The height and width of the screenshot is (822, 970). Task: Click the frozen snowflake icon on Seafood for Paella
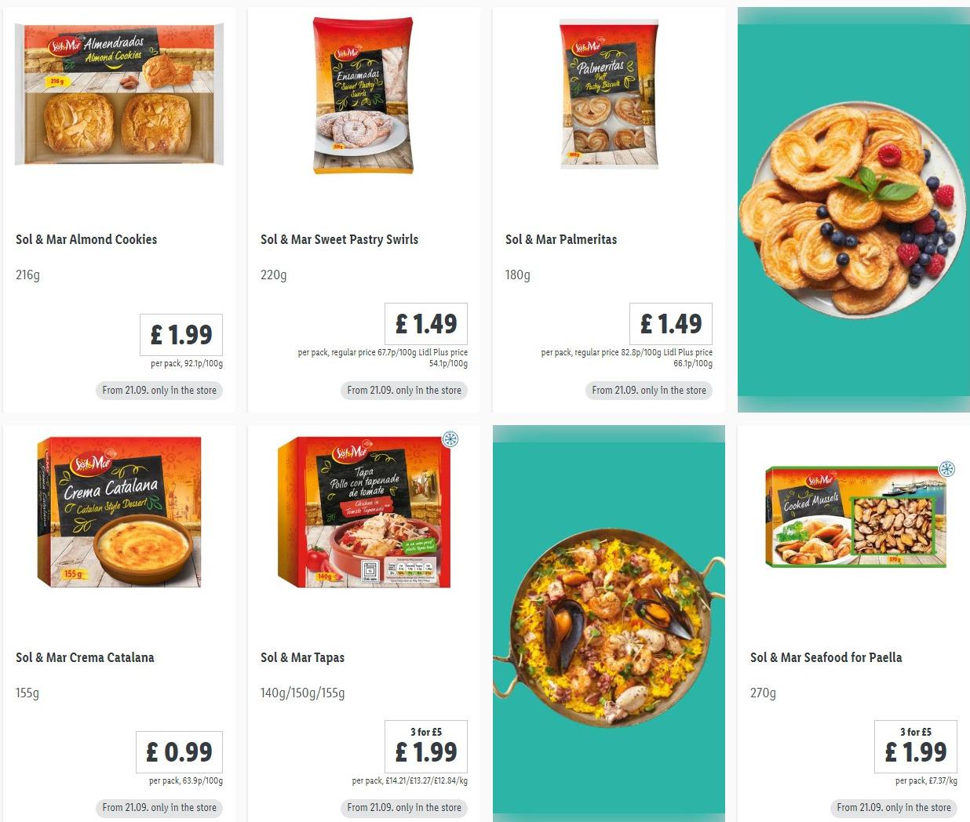(x=947, y=469)
